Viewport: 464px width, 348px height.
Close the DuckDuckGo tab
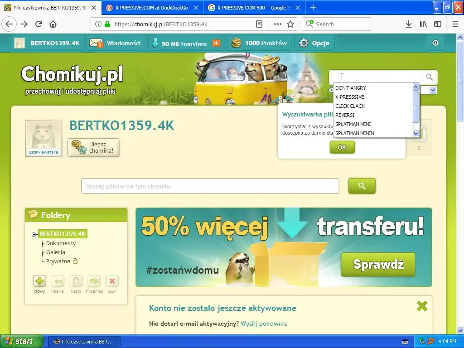coord(196,8)
